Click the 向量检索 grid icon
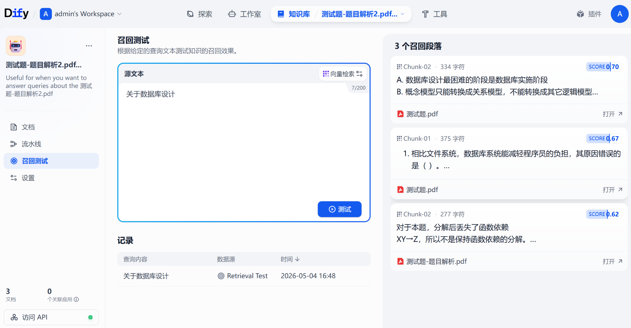The width and height of the screenshot is (631, 328). click(x=326, y=74)
